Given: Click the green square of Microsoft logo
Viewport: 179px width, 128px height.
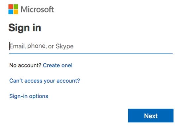Looking at the screenshot, I should click(x=16, y=7).
